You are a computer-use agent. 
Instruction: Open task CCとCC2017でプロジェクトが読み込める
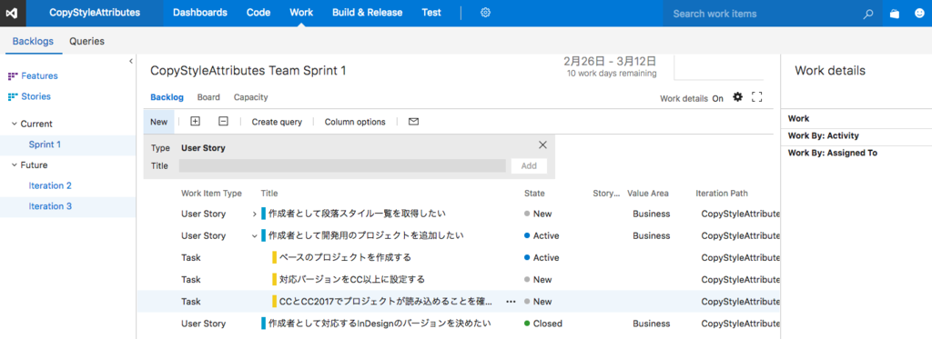[x=386, y=302]
